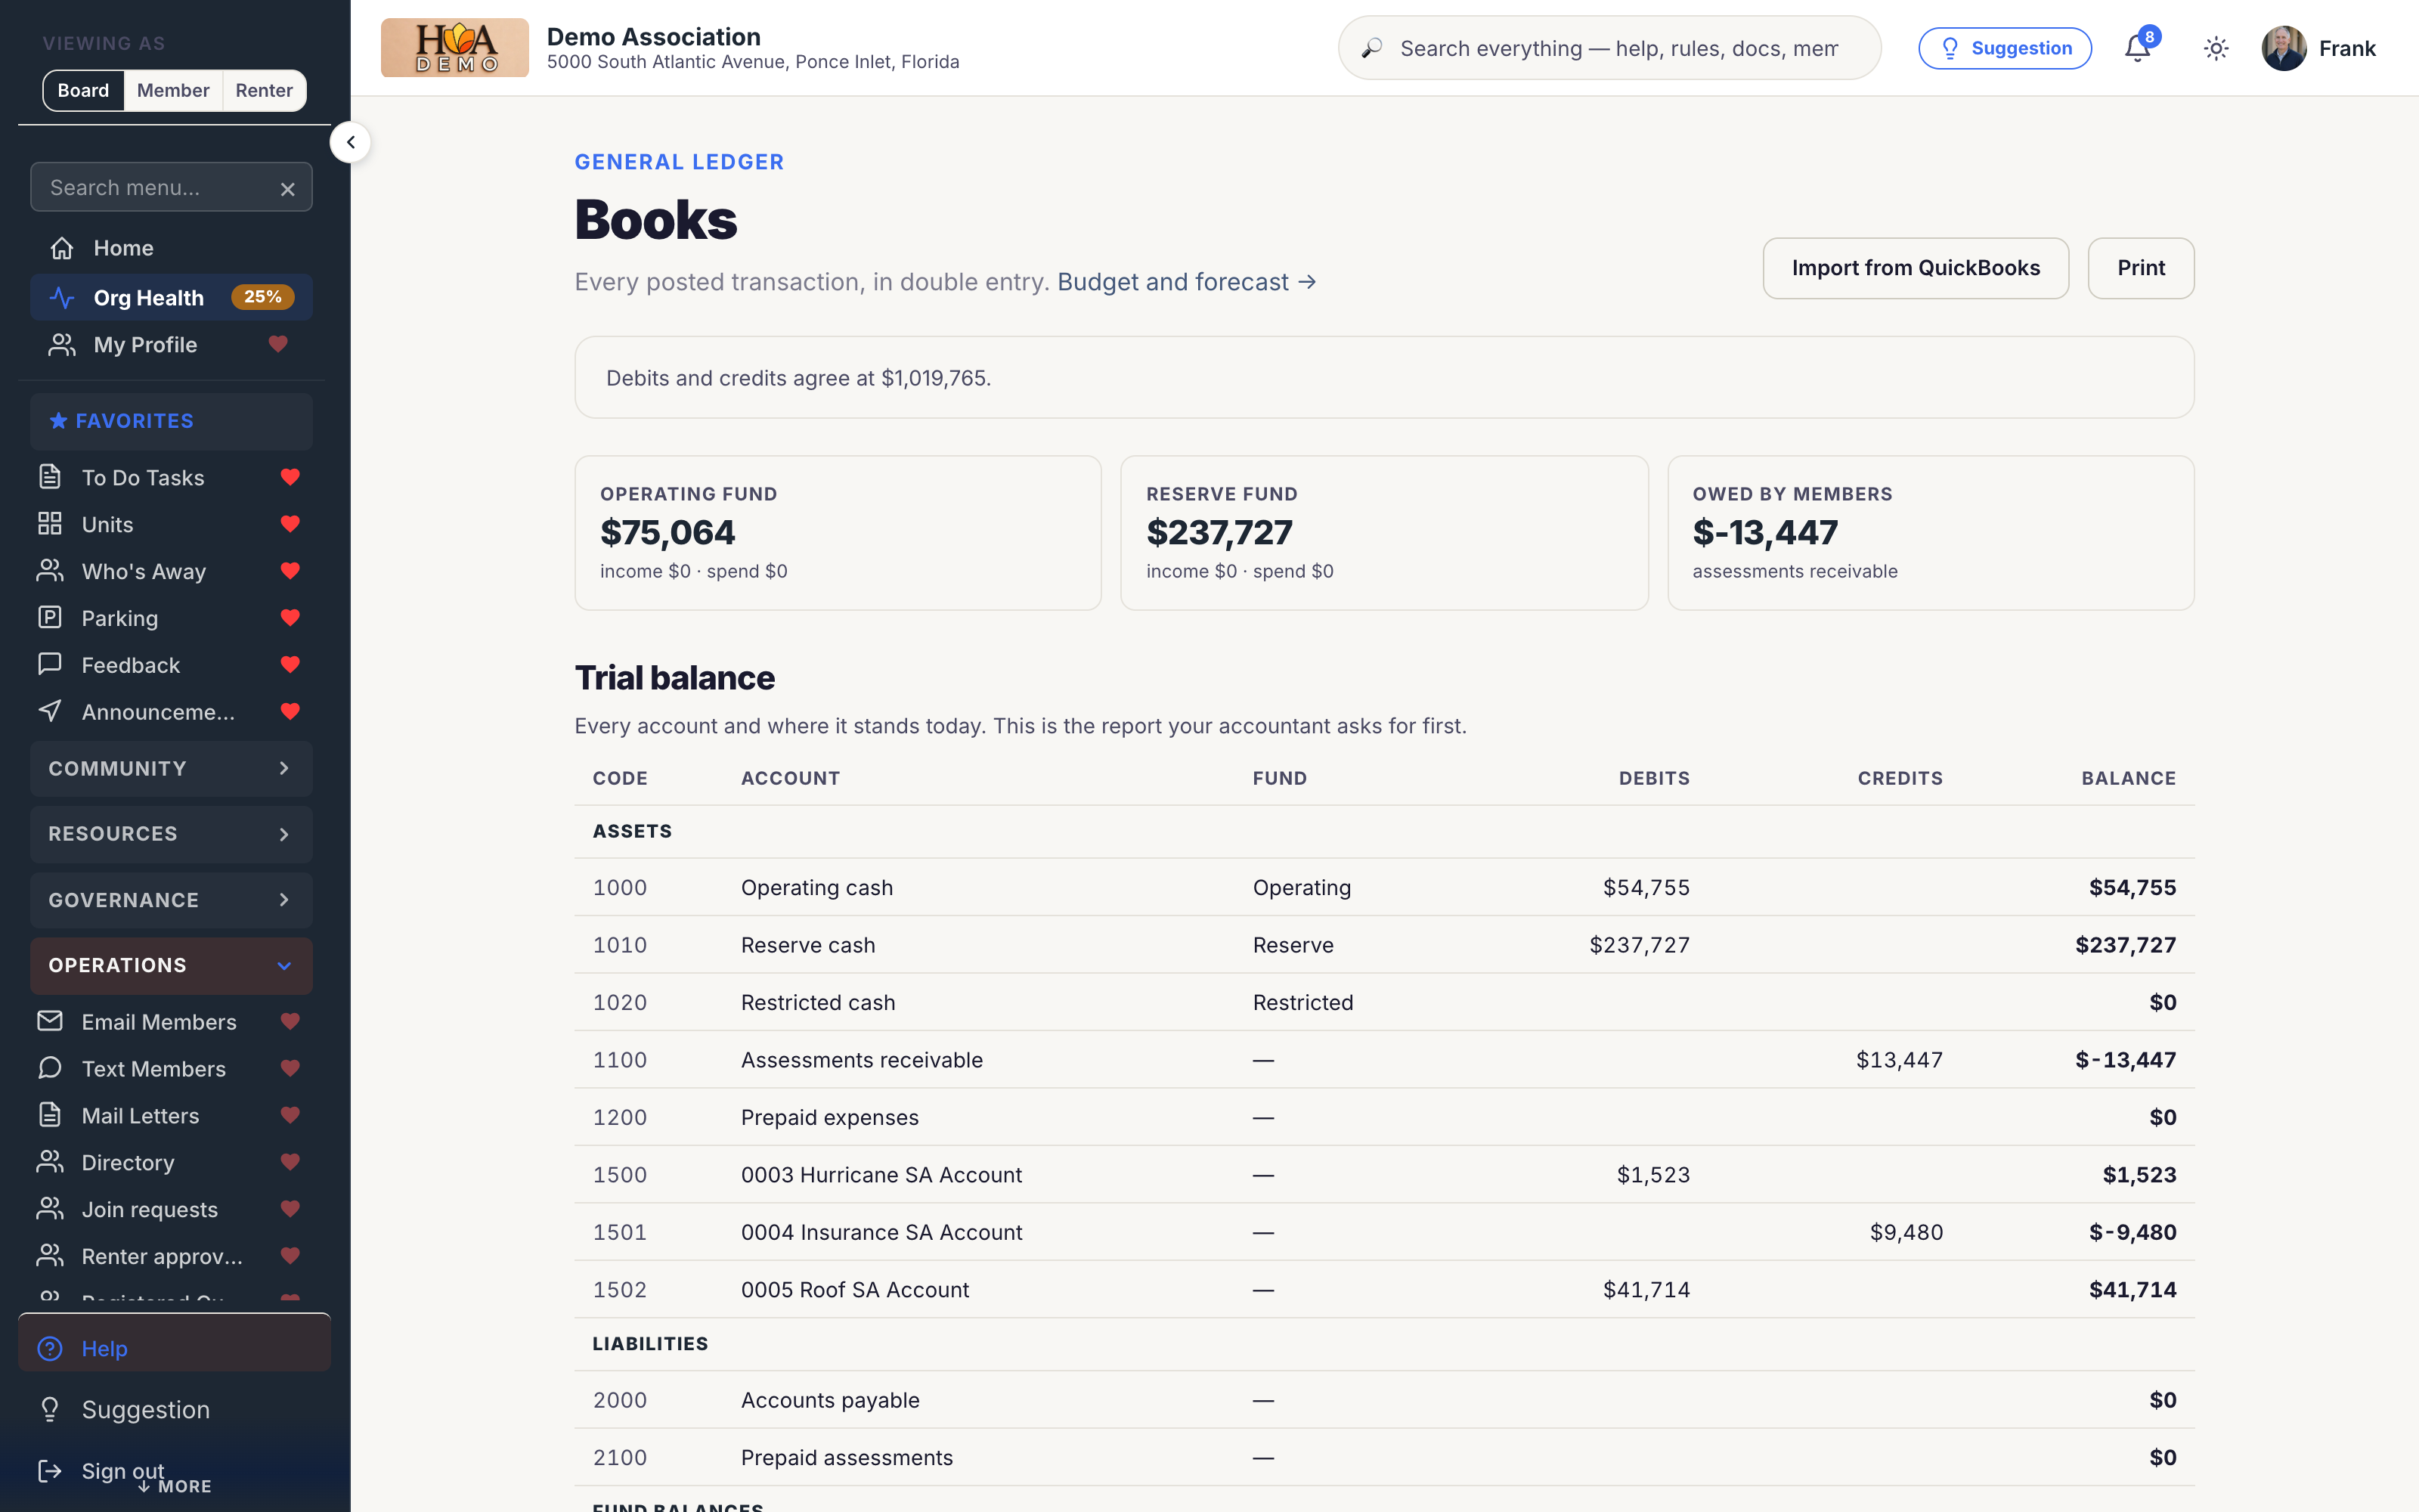Screen dimensions: 2419x1512
Task: Expand the Governance section
Action: tap(171, 900)
